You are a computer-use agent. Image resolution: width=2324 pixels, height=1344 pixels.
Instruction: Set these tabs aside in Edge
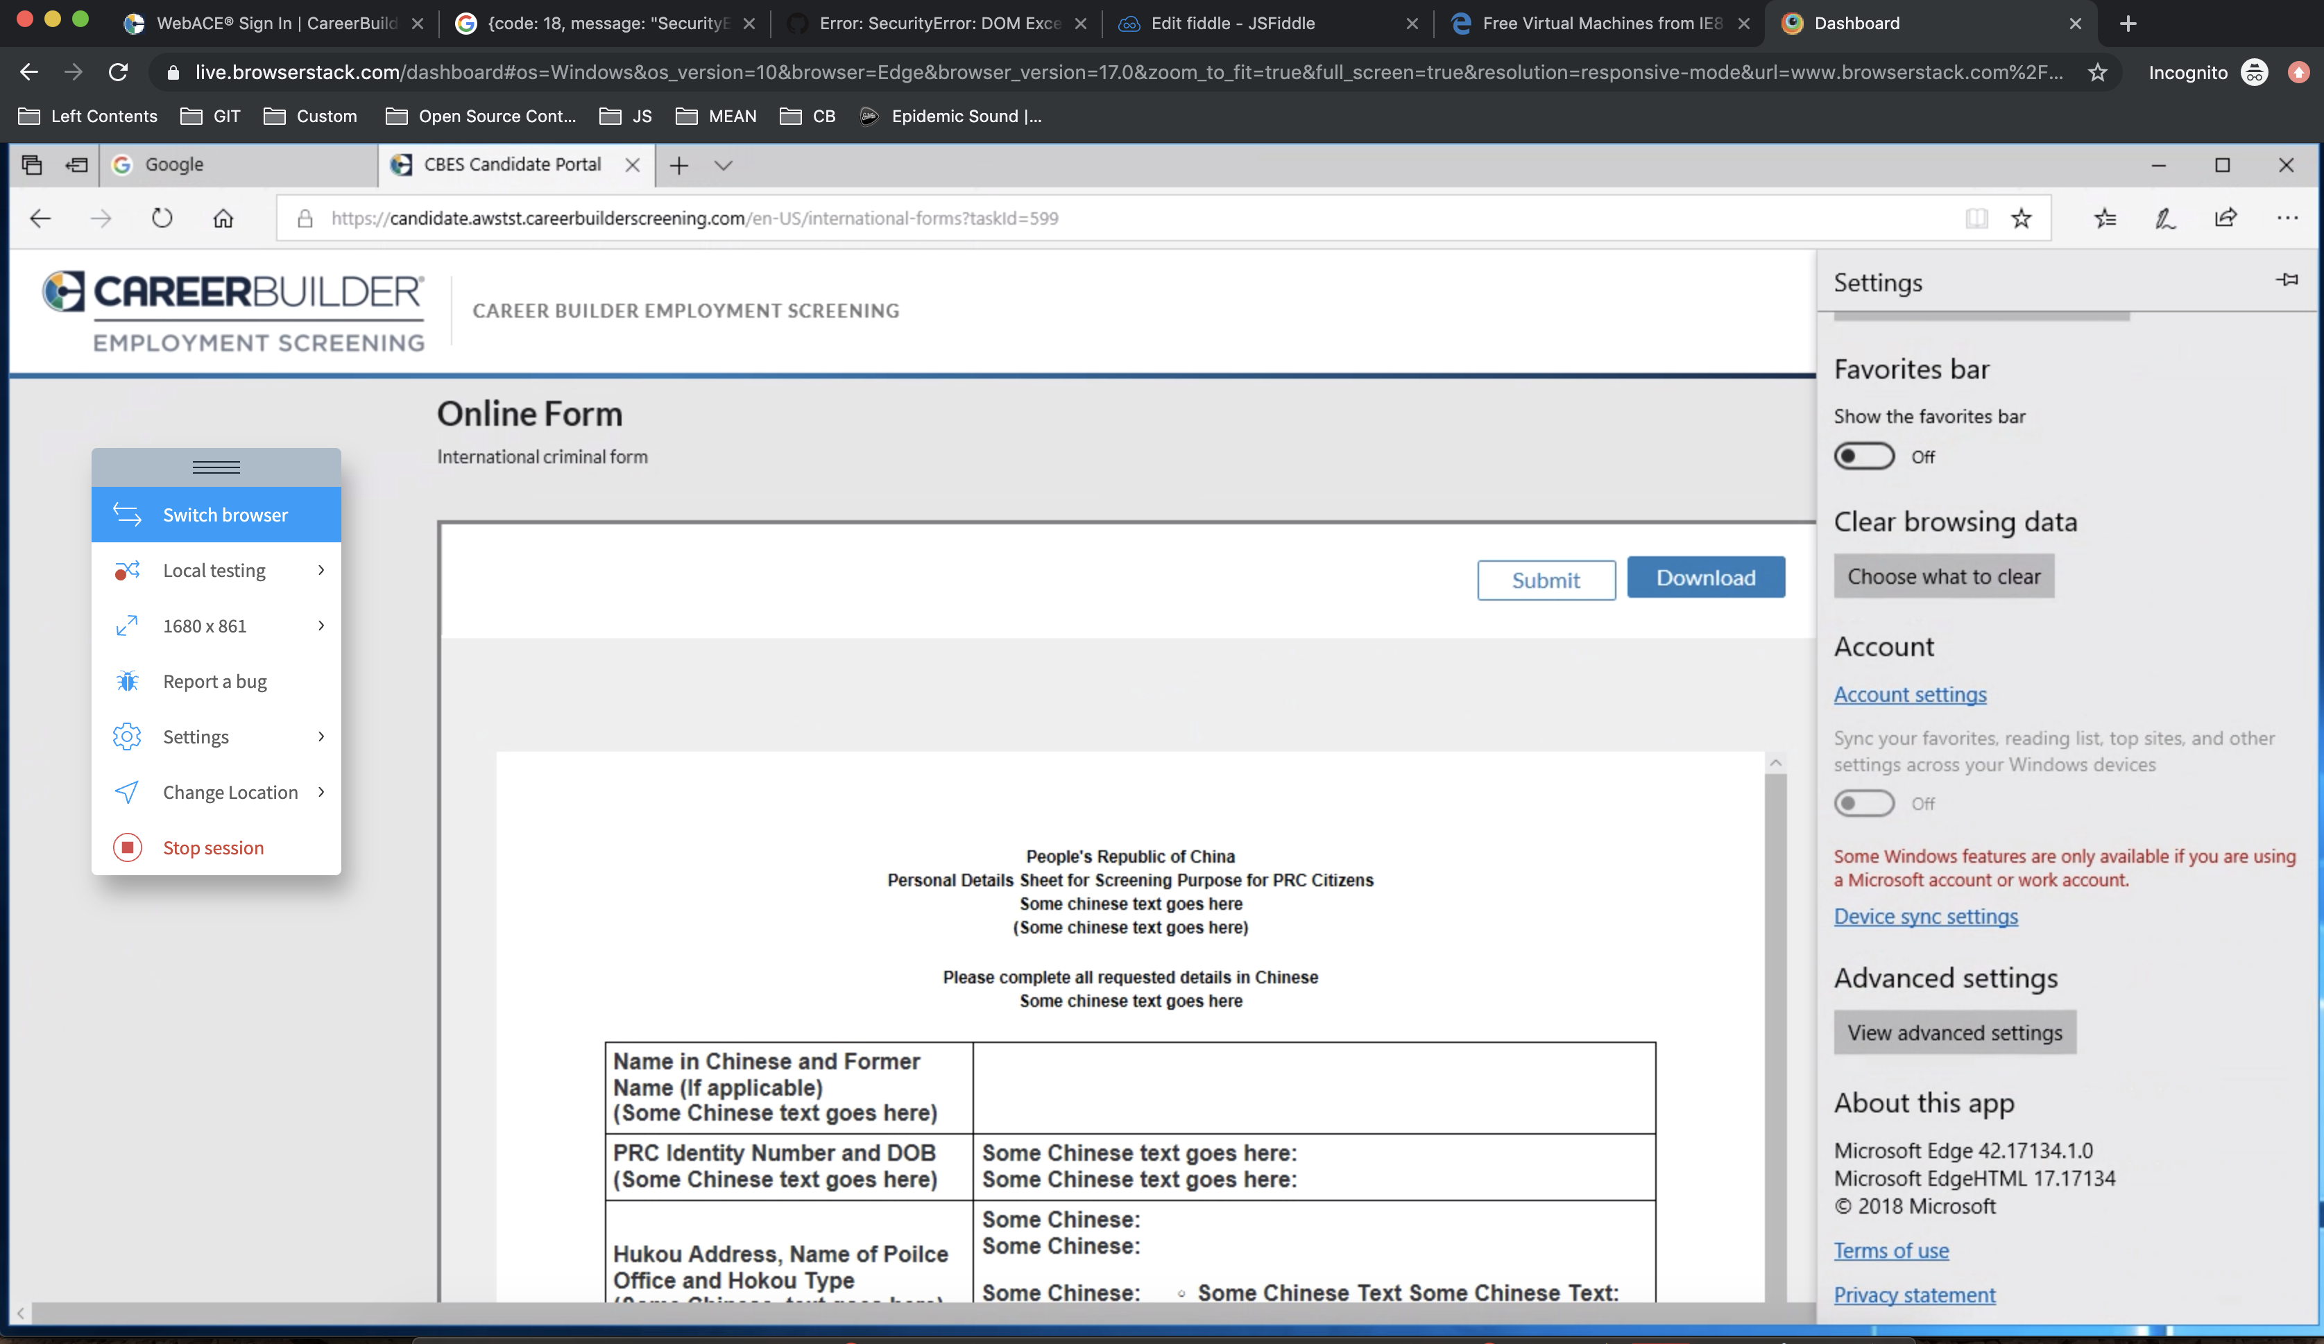(x=76, y=165)
